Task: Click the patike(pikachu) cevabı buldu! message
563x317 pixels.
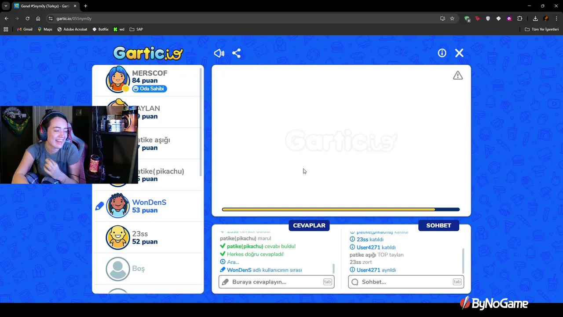Action: pyautogui.click(x=261, y=247)
